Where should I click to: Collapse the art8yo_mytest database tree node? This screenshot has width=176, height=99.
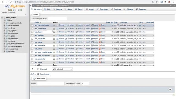click(2, 18)
